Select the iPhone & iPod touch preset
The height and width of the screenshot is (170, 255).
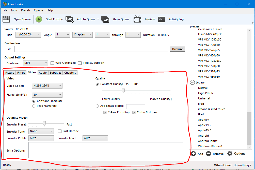pyautogui.click(x=212, y=109)
